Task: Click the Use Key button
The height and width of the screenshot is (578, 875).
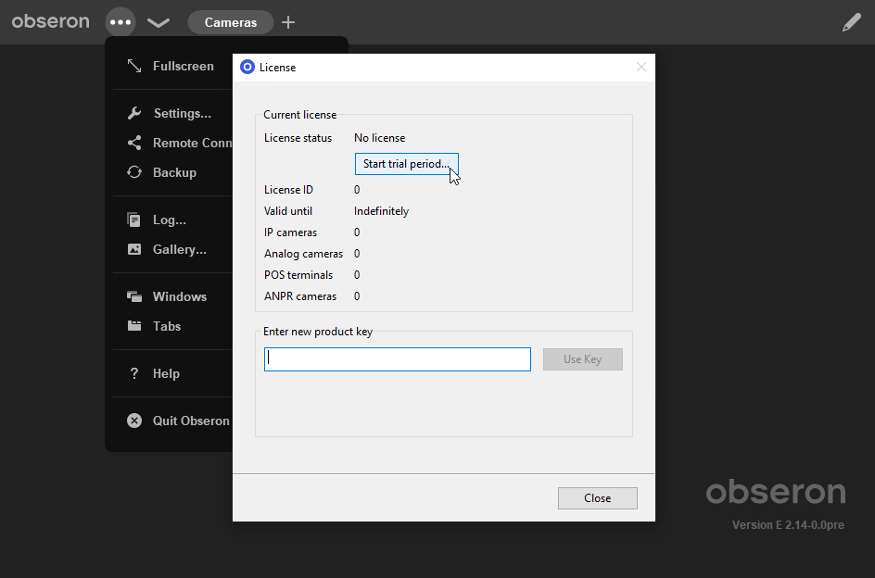Action: (583, 359)
